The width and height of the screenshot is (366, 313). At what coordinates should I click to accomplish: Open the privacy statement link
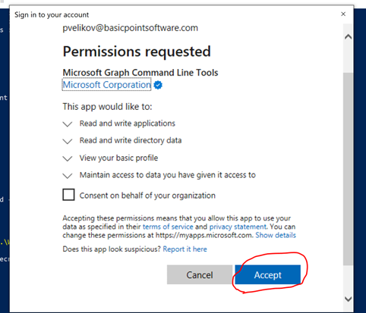tap(238, 227)
